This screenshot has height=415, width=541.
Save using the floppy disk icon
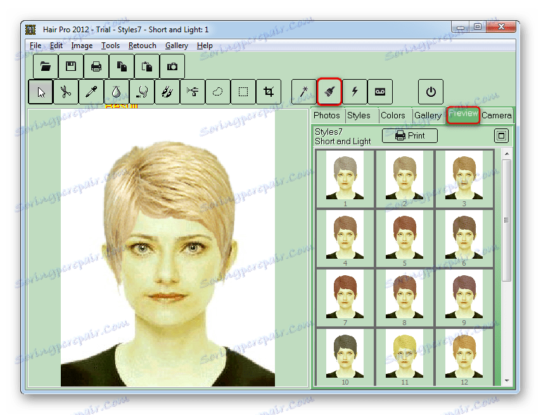(x=71, y=66)
